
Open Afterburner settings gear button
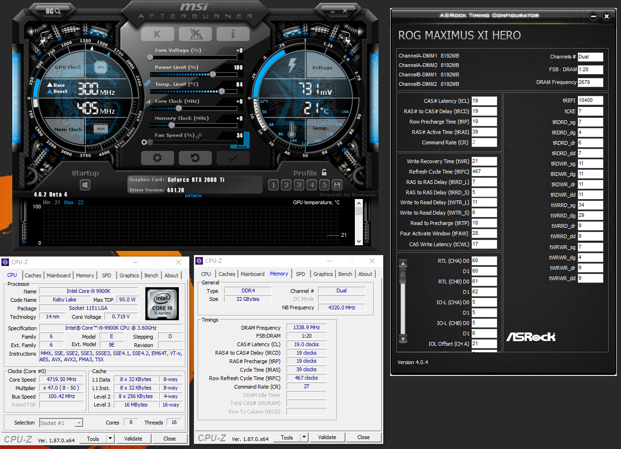pos(157,158)
